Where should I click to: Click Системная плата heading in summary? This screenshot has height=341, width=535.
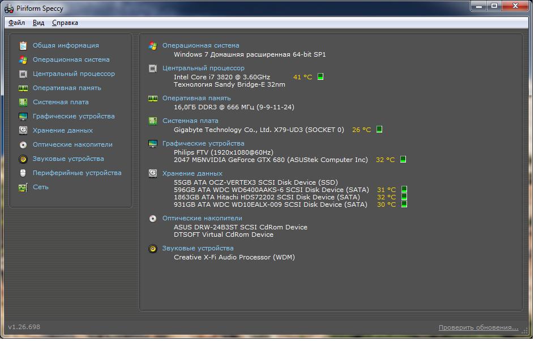(x=190, y=121)
